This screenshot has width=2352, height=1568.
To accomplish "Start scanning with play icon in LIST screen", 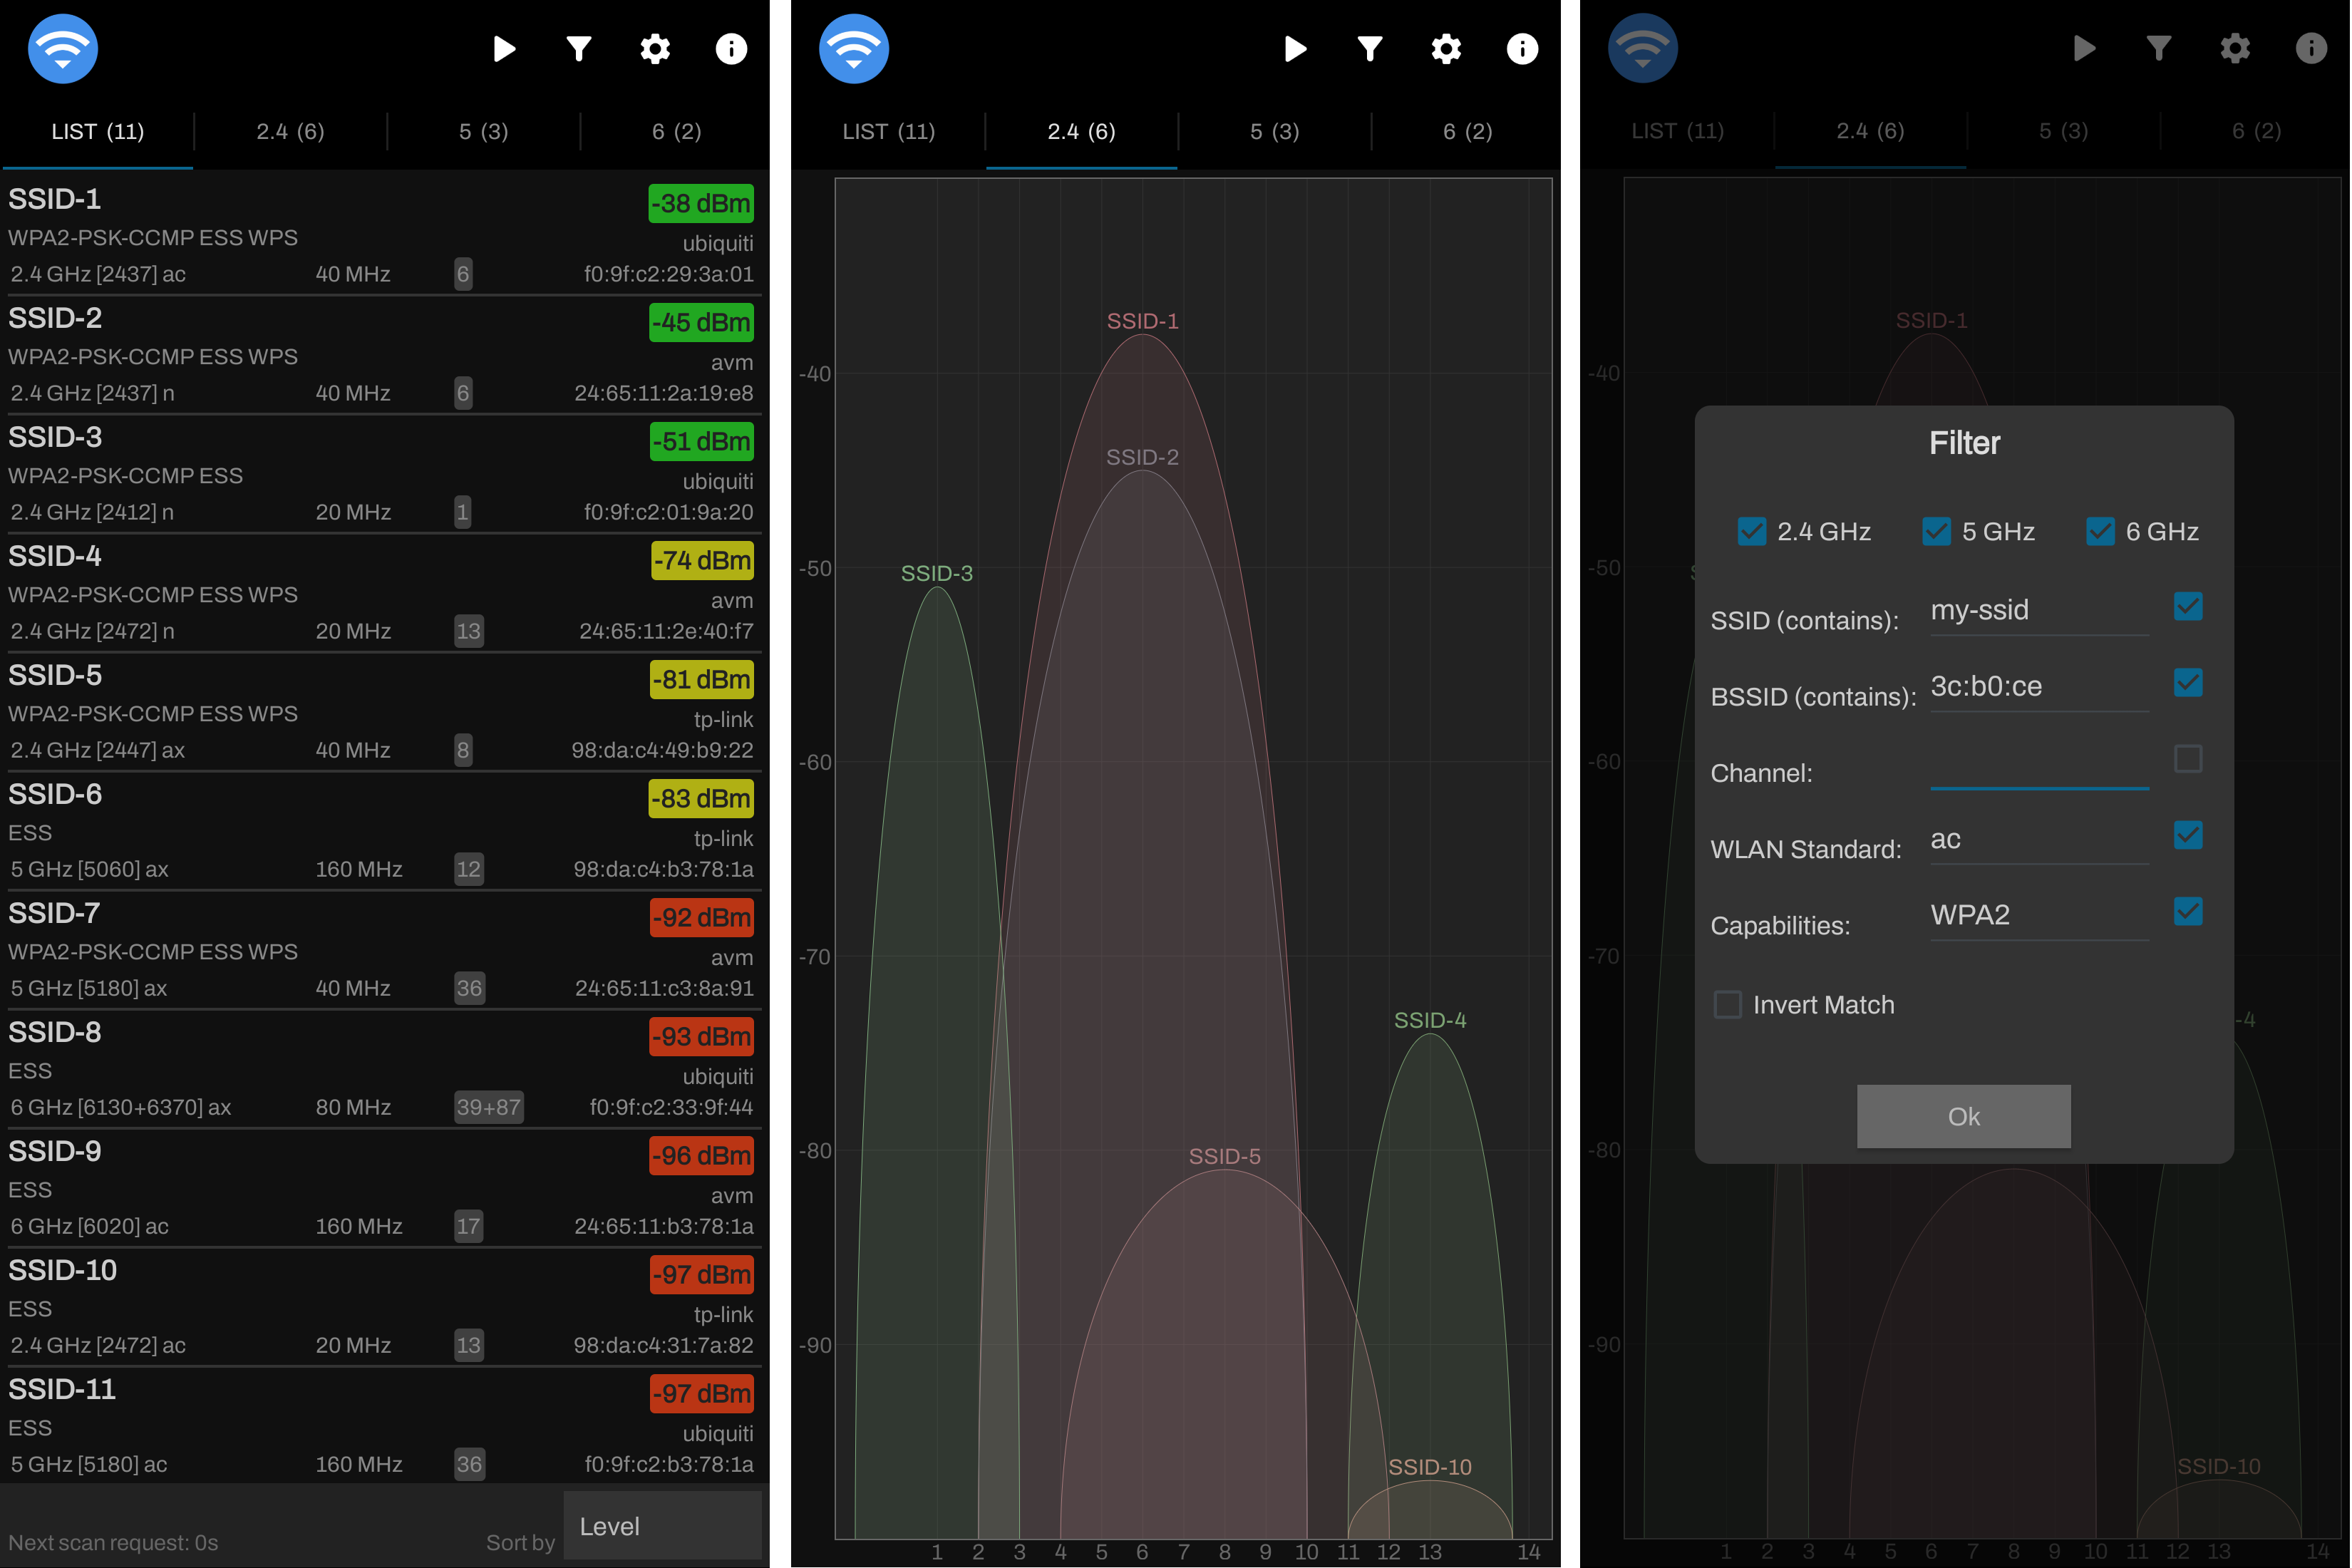I will coord(504,49).
